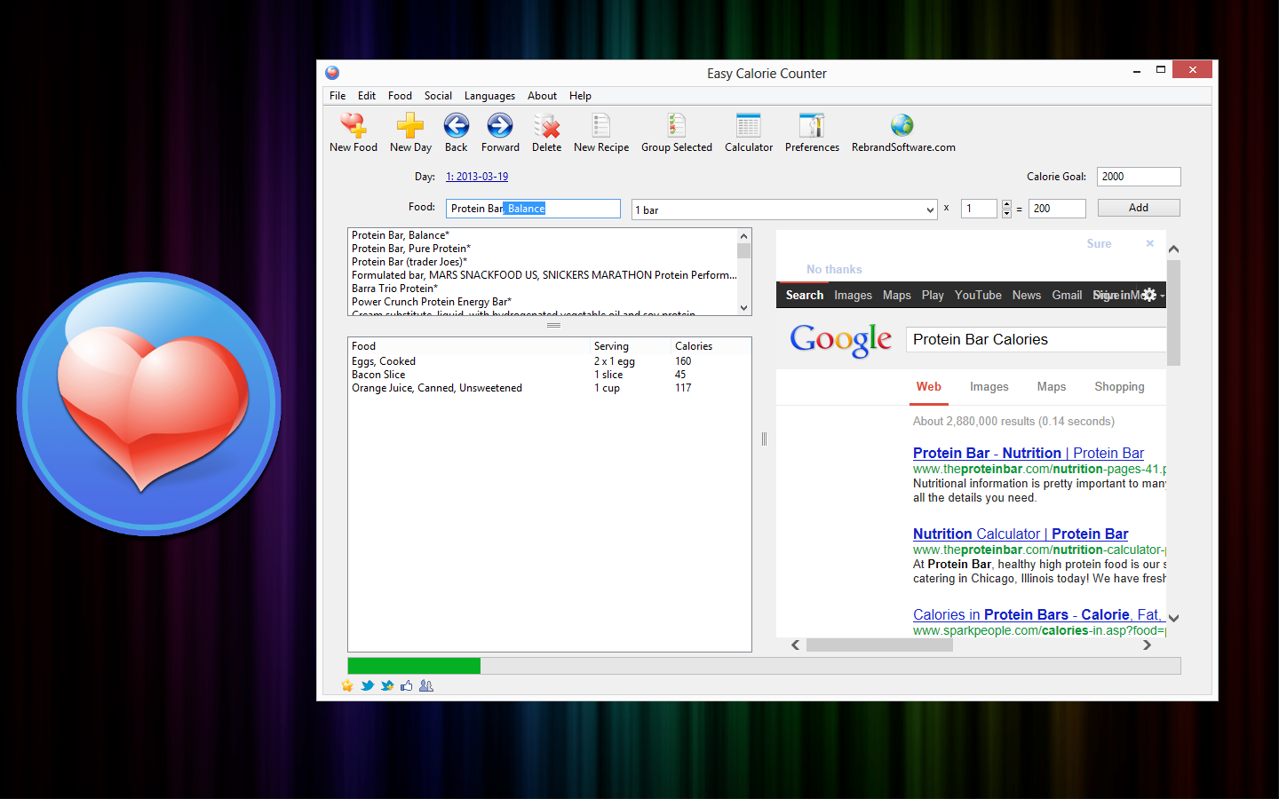Open the day link 2013-03-19
Viewport: 1279px width, 799px height.
click(477, 177)
